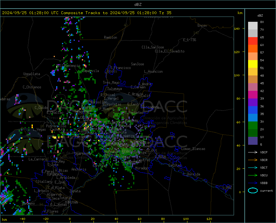
Task: Click the L_Asuncion label
Action: tap(153, 71)
